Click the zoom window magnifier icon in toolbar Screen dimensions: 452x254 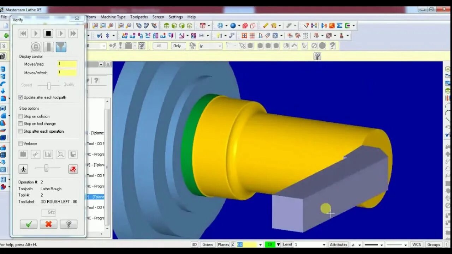pos(95,26)
